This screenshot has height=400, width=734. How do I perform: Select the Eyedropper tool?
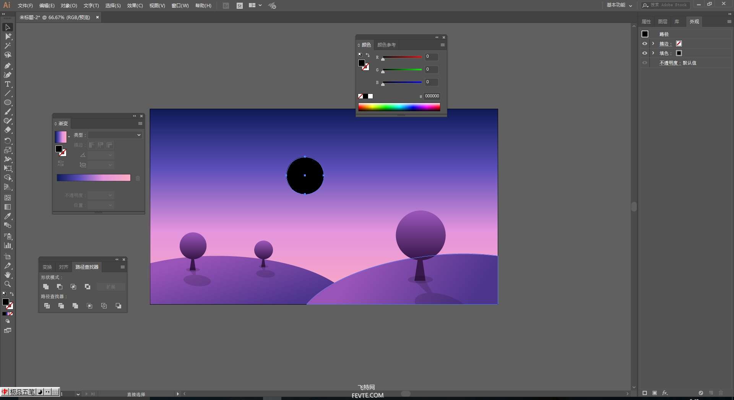pyautogui.click(x=8, y=216)
